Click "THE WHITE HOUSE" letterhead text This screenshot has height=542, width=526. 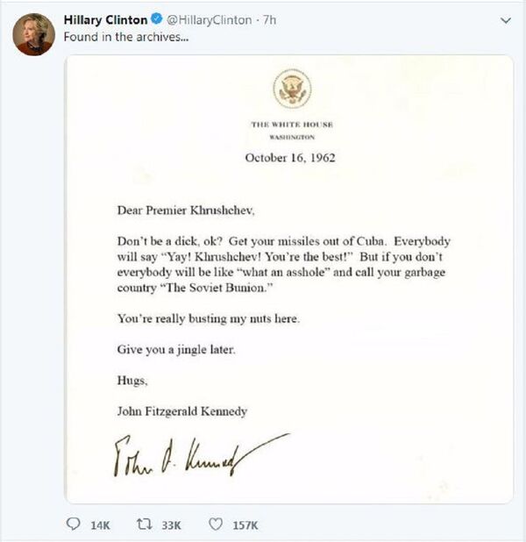291,125
